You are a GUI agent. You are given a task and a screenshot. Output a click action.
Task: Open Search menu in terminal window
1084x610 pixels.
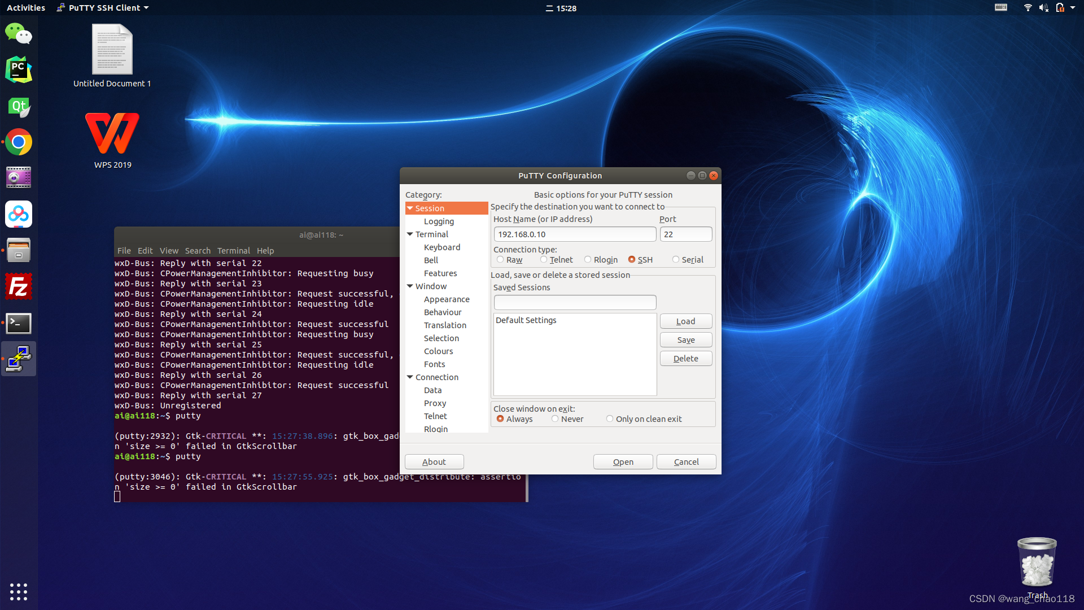point(198,250)
